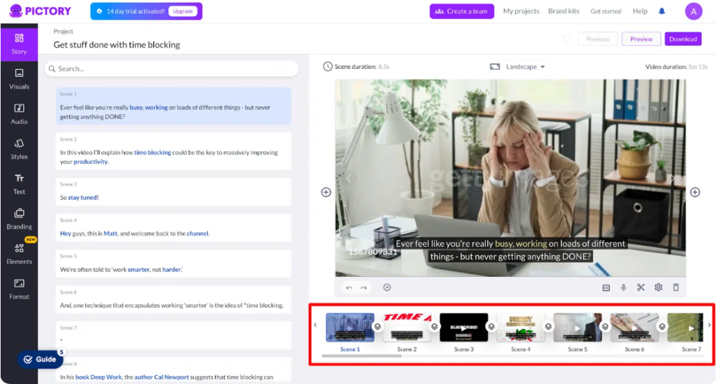Open the Audio panel in sidebar
The height and width of the screenshot is (384, 717).
tap(19, 113)
